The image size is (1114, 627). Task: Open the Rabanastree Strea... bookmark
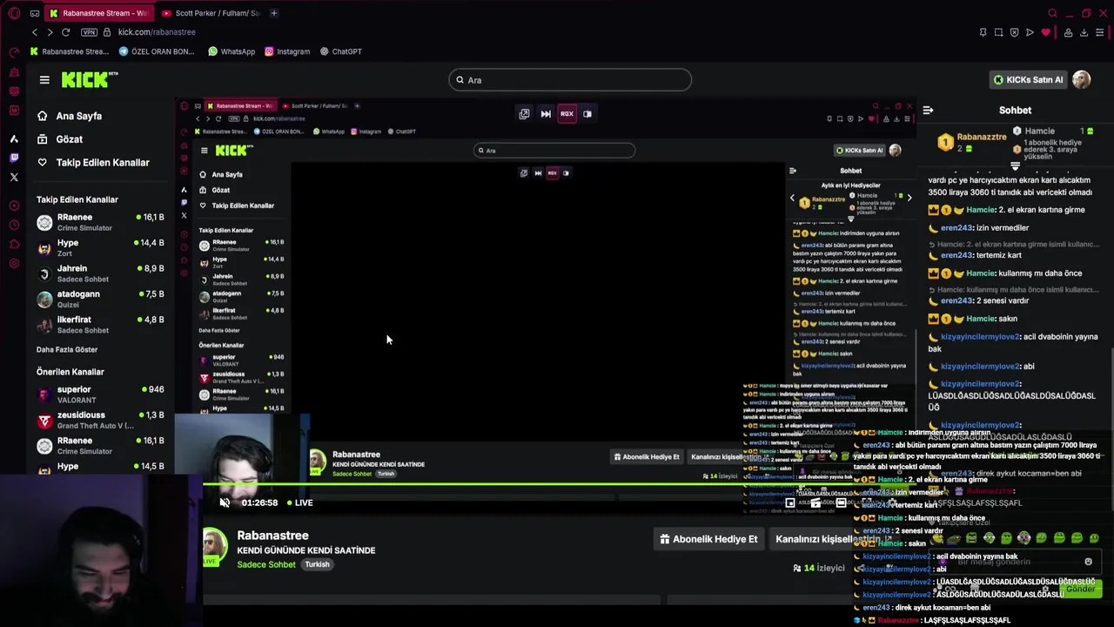70,51
